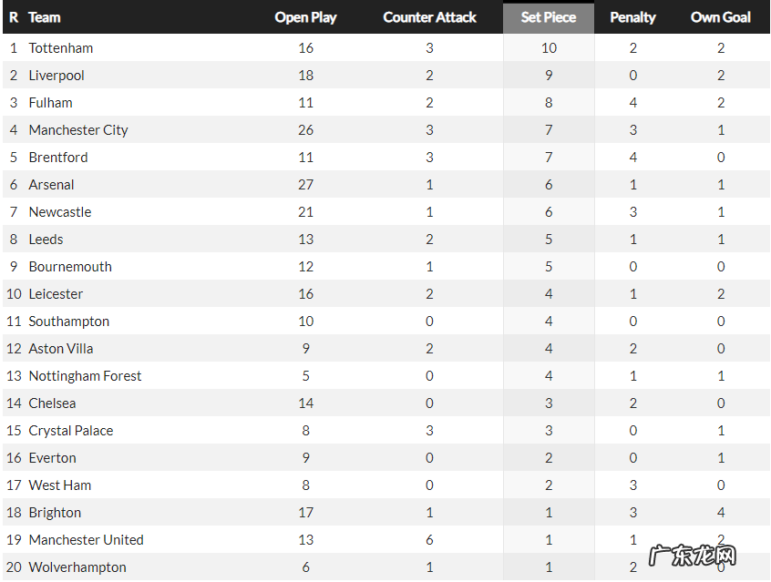
Task: Click the R rank column header
Action: click(x=14, y=17)
